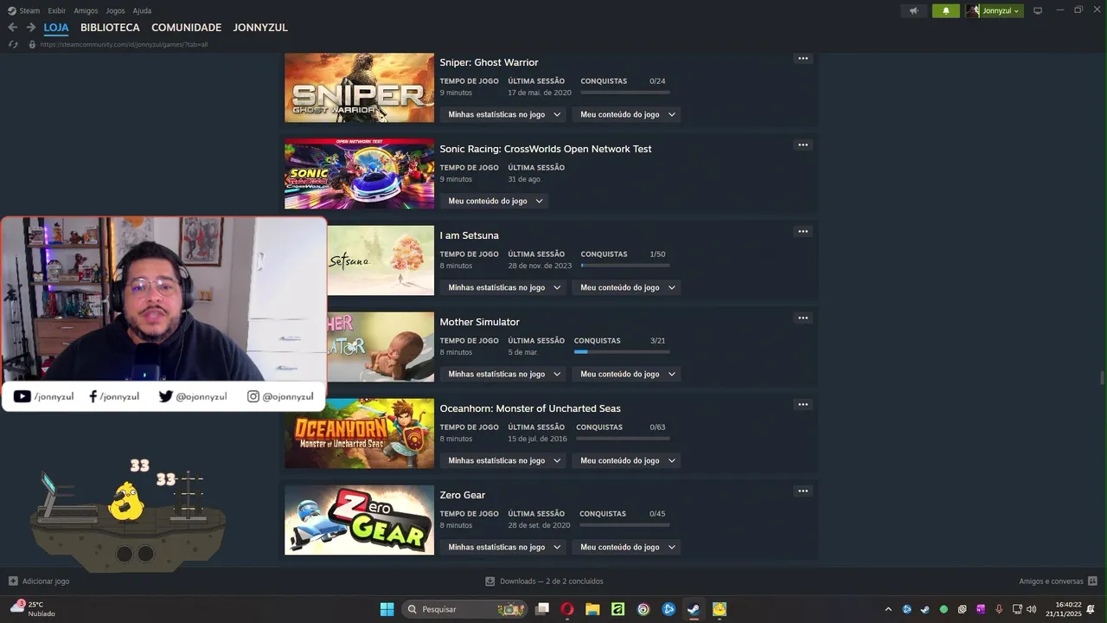Switch to the LOJA tab
The height and width of the screenshot is (623, 1107).
(x=56, y=28)
